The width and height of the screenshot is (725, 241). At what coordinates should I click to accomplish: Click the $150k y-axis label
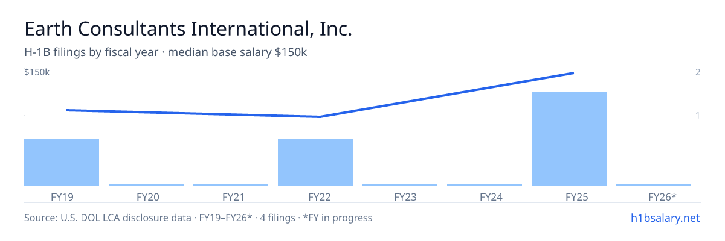coord(37,72)
